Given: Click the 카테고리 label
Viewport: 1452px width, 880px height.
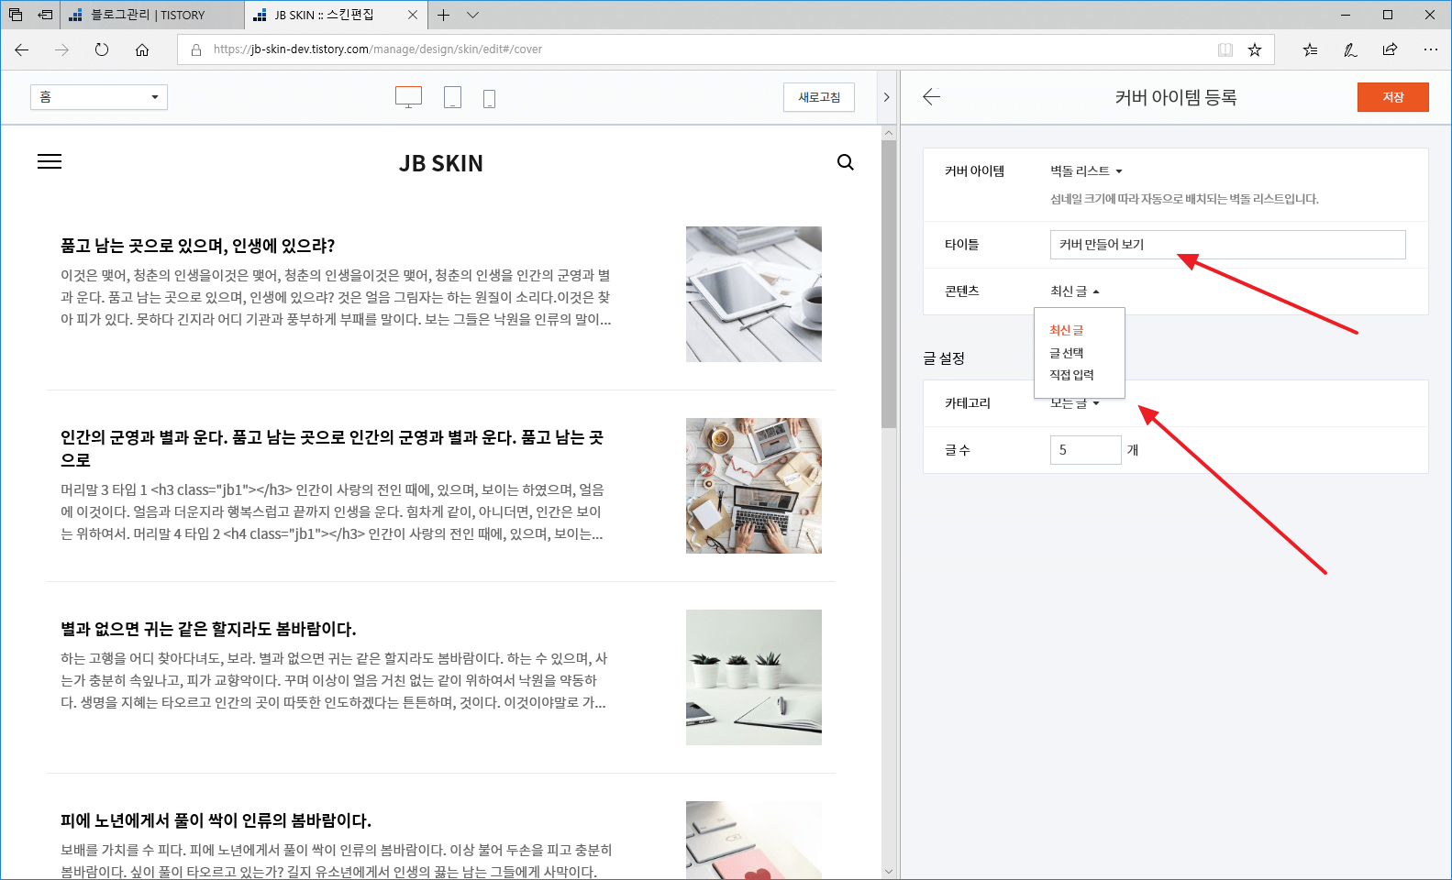Looking at the screenshot, I should tap(968, 403).
